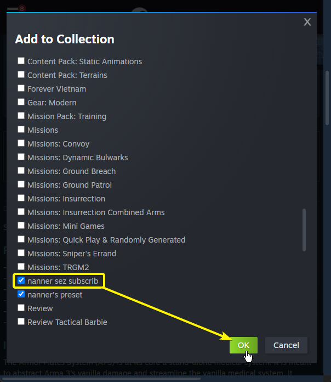Close the Add to Collection dialog

point(307,22)
